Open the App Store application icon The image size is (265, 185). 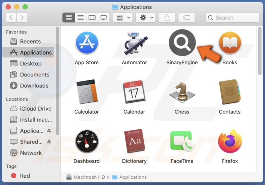87,43
